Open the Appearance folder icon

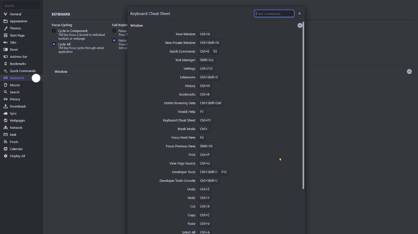coord(6,21)
